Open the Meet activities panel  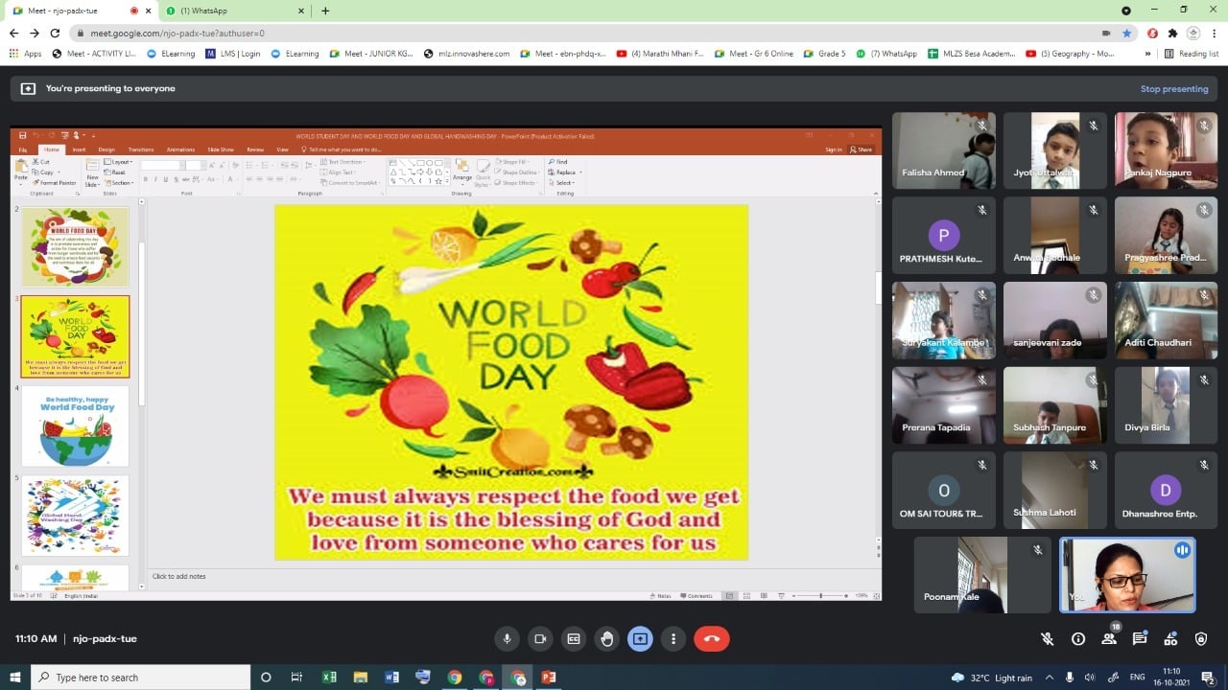1170,638
